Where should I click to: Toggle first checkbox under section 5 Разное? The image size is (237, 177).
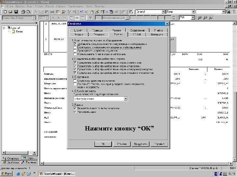pyautogui.click(x=75, y=108)
